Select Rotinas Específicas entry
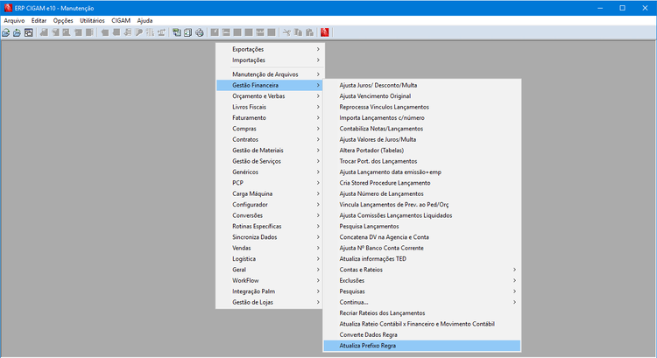657x358 pixels. (270, 227)
